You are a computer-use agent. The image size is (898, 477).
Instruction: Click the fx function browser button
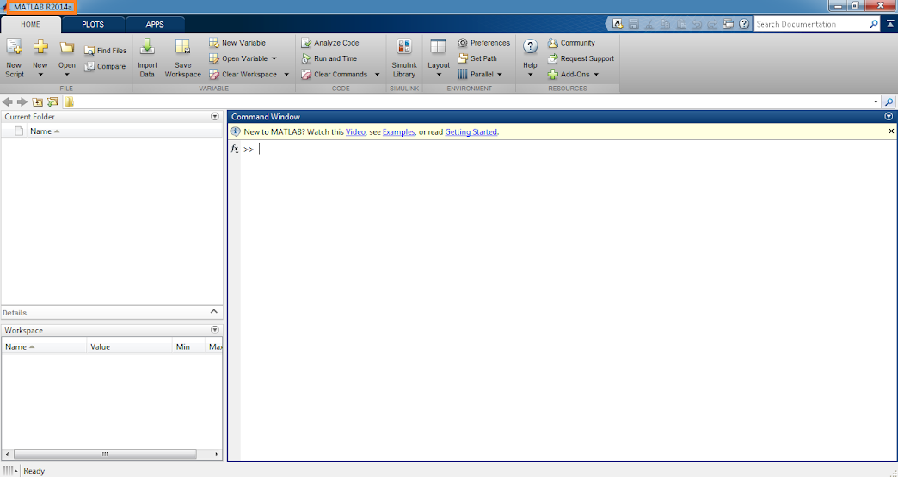[x=234, y=149]
